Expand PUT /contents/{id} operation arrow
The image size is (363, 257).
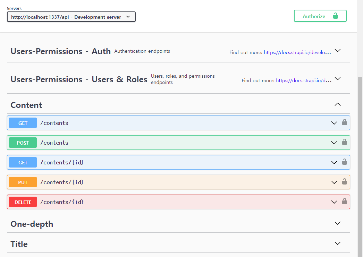(x=334, y=182)
